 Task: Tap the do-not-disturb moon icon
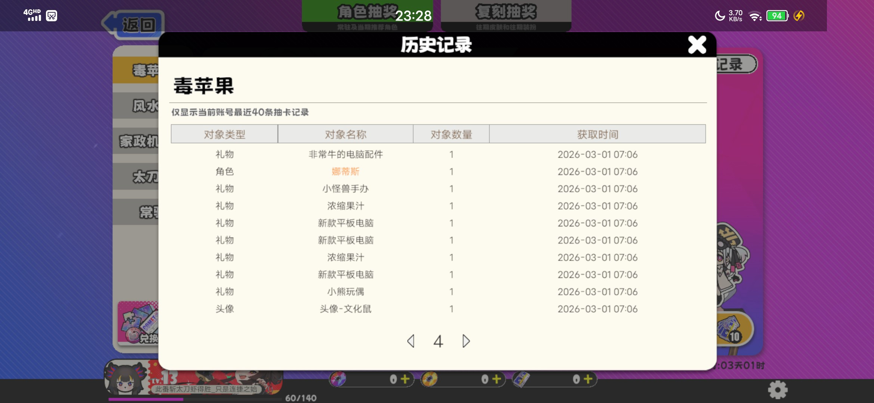click(719, 16)
